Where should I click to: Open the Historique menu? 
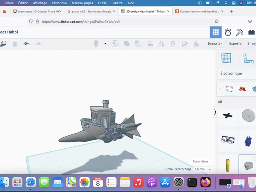[x=59, y=3]
